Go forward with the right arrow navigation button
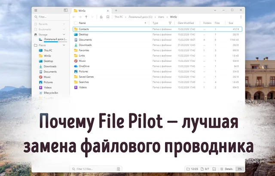This screenshot has height=176, width=275. coord(80,17)
